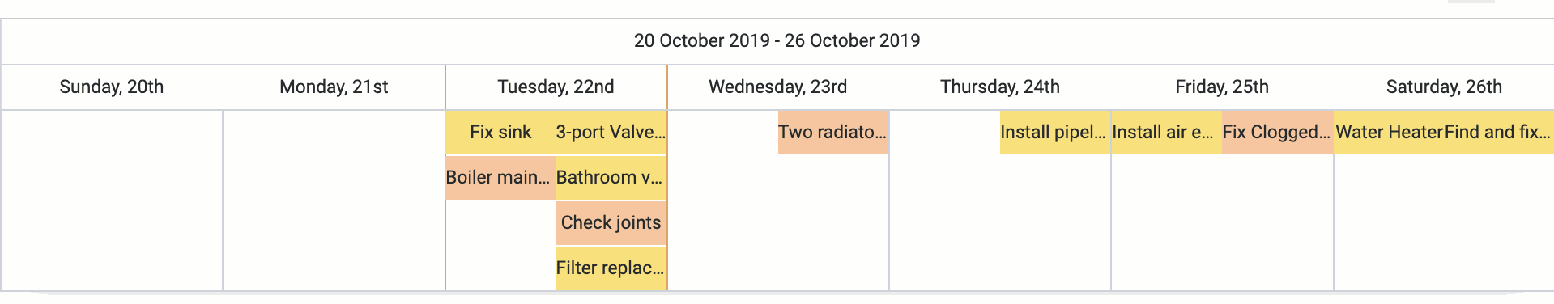The image size is (1554, 304).
Task: Select the Find and fix event
Action: click(1499, 133)
